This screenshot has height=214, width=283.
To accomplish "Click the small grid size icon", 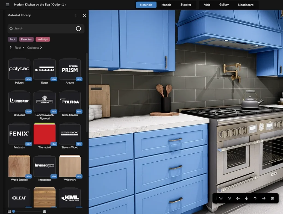I will [x=9, y=211].
